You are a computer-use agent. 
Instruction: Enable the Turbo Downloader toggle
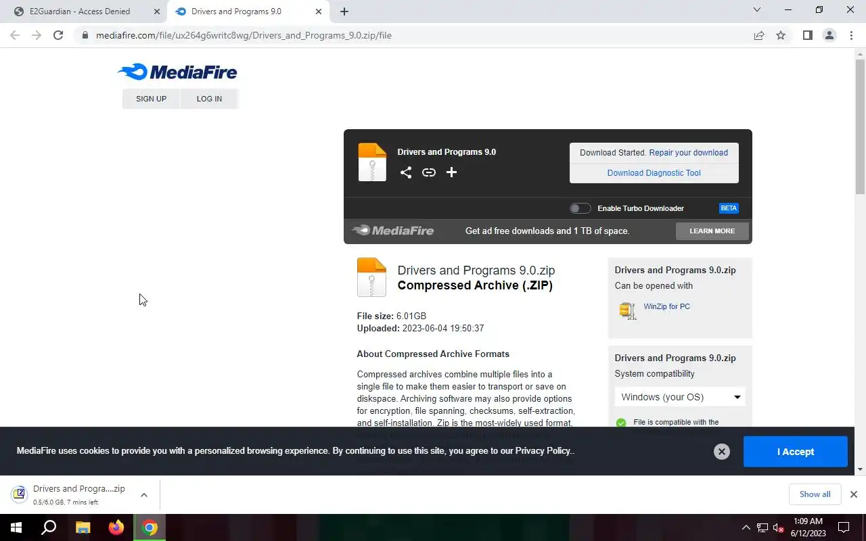[580, 208]
